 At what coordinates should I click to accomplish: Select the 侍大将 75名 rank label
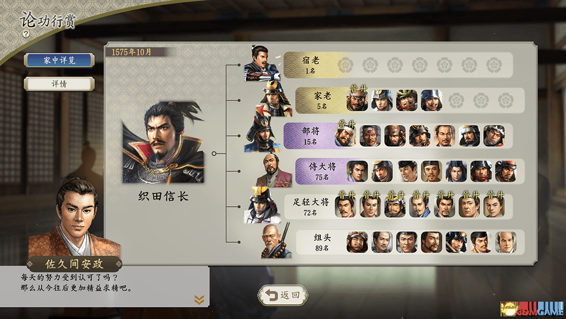coord(322,171)
